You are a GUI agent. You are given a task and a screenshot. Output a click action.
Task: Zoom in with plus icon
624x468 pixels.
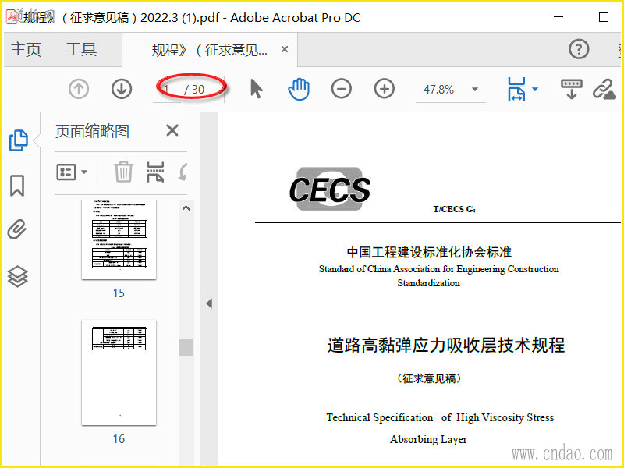pyautogui.click(x=384, y=88)
